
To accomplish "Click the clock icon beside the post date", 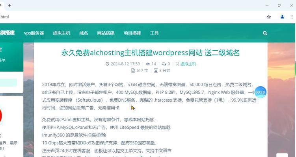I will (x=107, y=64).
